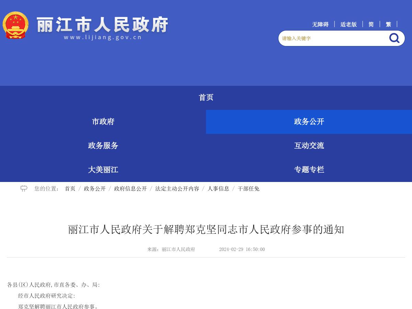Viewport: 412px width, 309px height.
Task: Go to 政府信息公开 via breadcrumb link
Action: 130,188
